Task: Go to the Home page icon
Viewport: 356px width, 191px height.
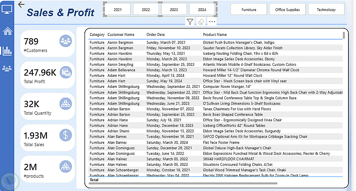Action: (7, 31)
